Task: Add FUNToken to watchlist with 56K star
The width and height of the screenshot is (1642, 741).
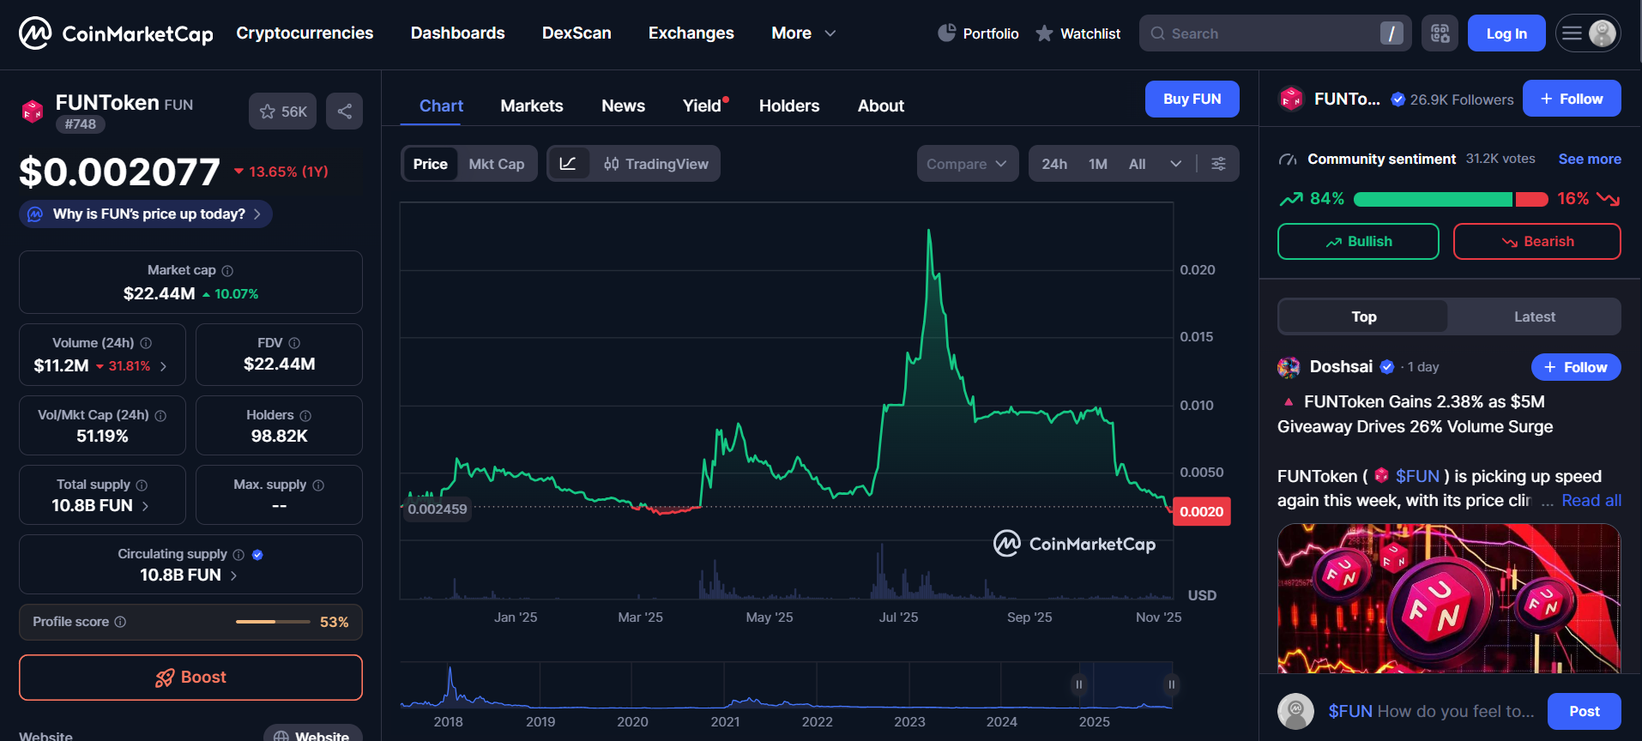Action: click(282, 111)
